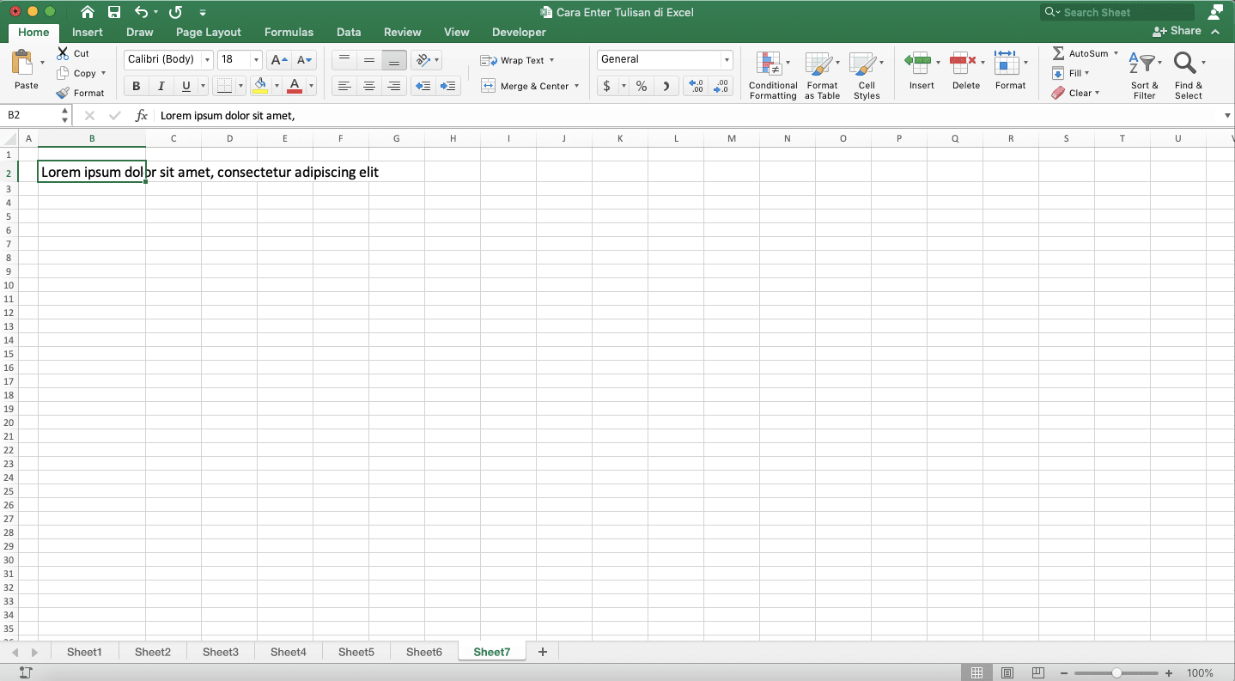Open the Insert ribbon tab
Screen dimensions: 1235x681
point(88,32)
